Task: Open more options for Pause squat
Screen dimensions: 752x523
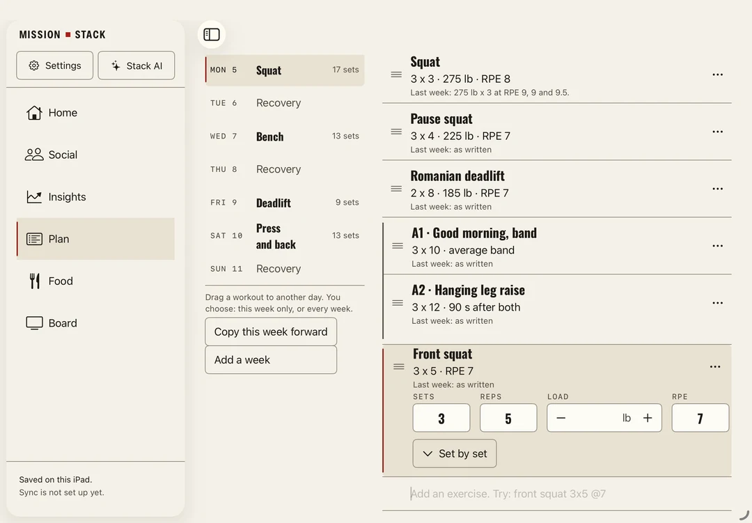Action: tap(717, 132)
